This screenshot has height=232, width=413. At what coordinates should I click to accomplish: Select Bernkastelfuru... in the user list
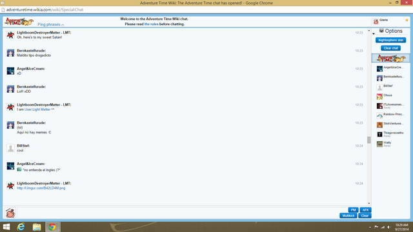[391, 78]
